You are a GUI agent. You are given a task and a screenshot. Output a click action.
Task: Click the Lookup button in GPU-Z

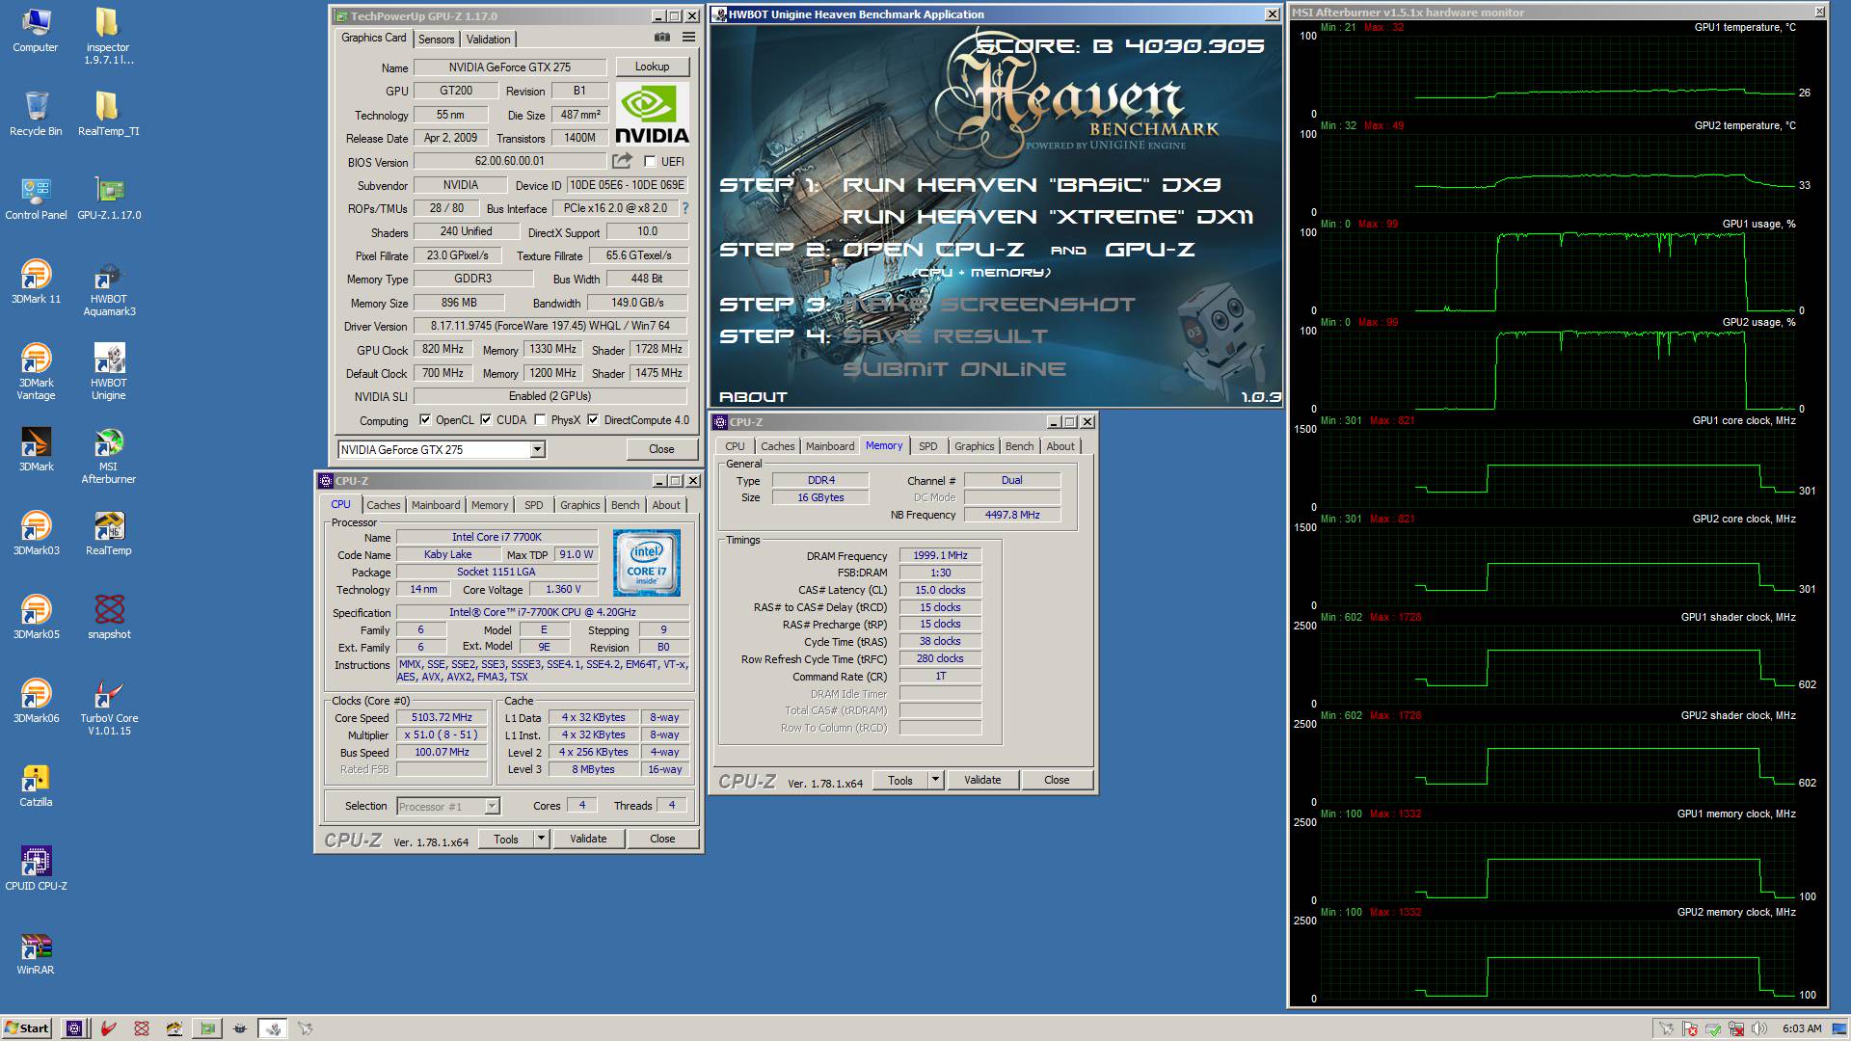[652, 67]
